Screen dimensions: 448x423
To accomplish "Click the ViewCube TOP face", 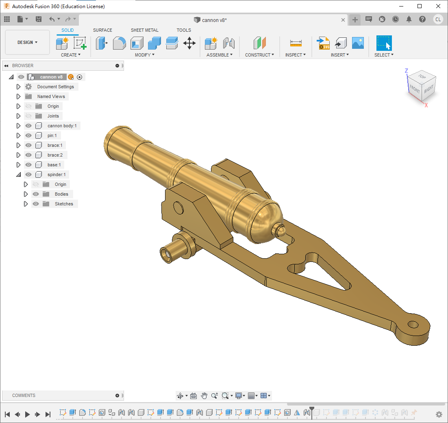I will 422,76.
